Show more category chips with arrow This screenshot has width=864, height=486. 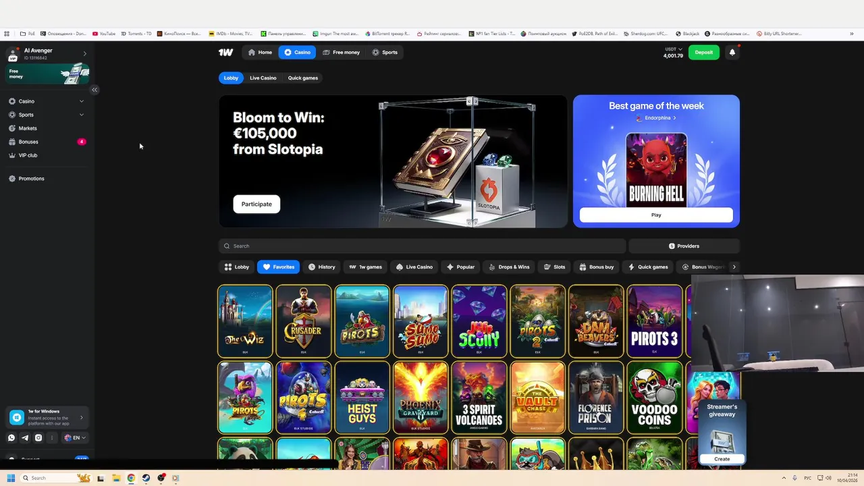point(734,267)
